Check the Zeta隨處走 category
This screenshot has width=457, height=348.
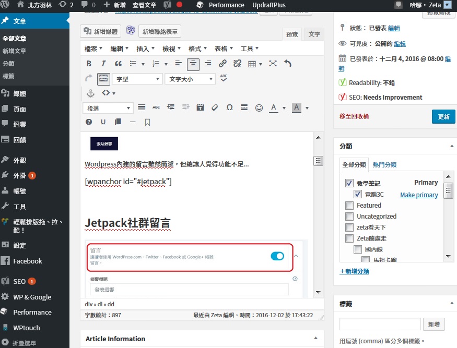click(x=349, y=238)
